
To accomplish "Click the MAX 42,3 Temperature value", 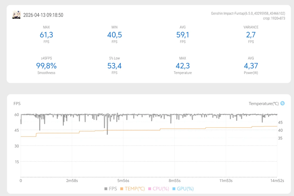I will (x=183, y=66).
